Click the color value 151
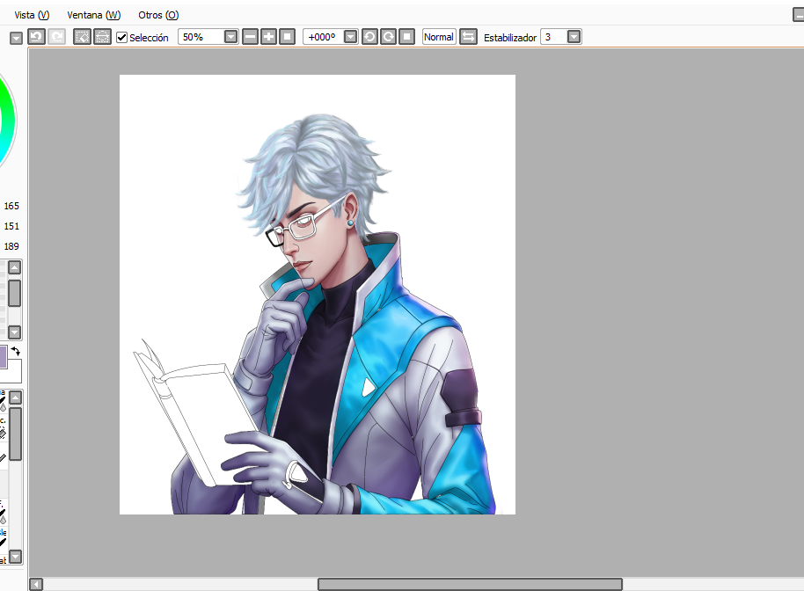The image size is (804, 591). (11, 226)
